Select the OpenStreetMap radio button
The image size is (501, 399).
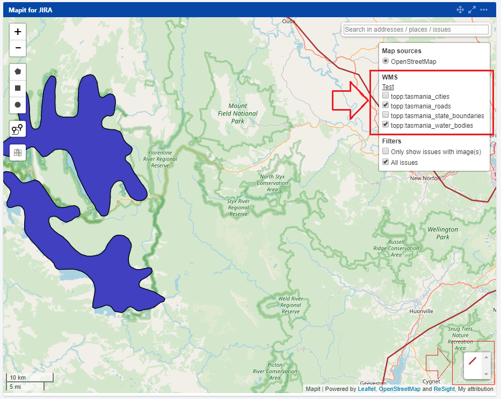[386, 61]
